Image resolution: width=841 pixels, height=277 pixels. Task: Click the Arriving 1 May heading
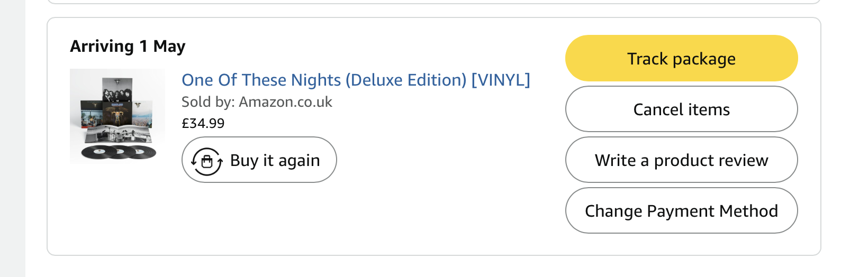128,47
